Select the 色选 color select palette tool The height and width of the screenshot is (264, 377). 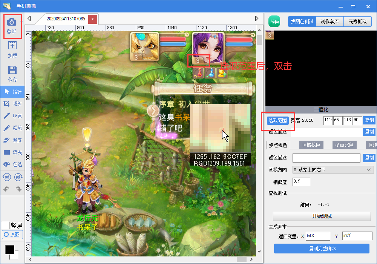point(12,164)
